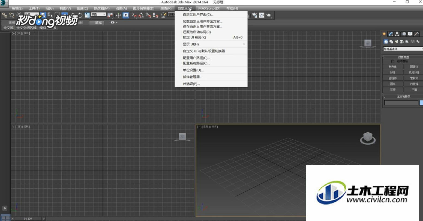Switch to Display command panel tab
Image resolution: width=423 pixels, height=221 pixels.
(x=410, y=34)
